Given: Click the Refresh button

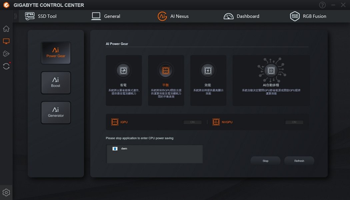Looking at the screenshot, I should (x=299, y=161).
